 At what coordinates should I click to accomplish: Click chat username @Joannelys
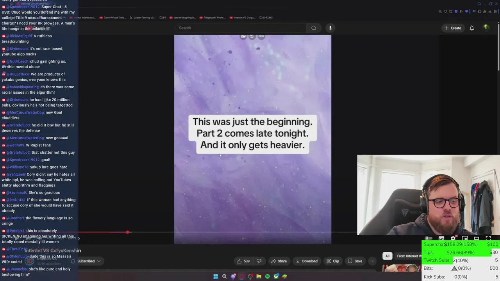[x=17, y=269]
